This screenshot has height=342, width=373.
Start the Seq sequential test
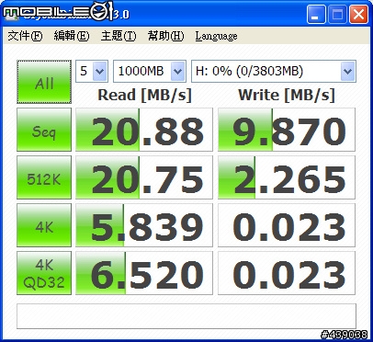[x=44, y=130]
